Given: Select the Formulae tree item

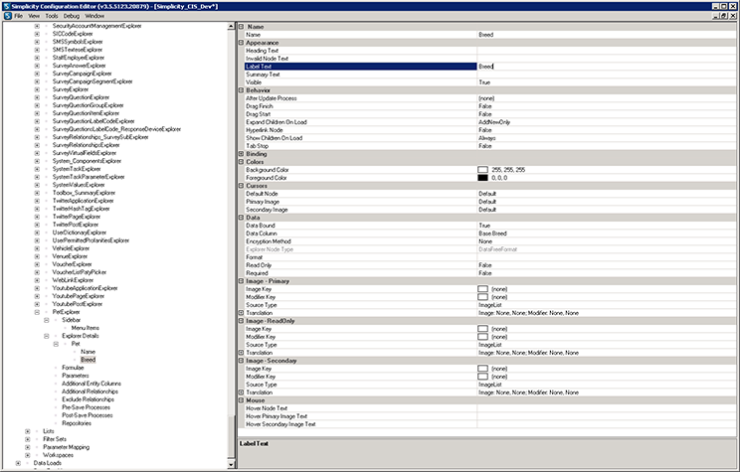Looking at the screenshot, I should click(x=73, y=368).
